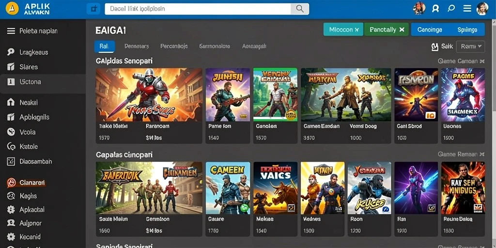Screen dimensions: 496x248
Task: Toggle the Saik view option
Action: tap(442, 47)
